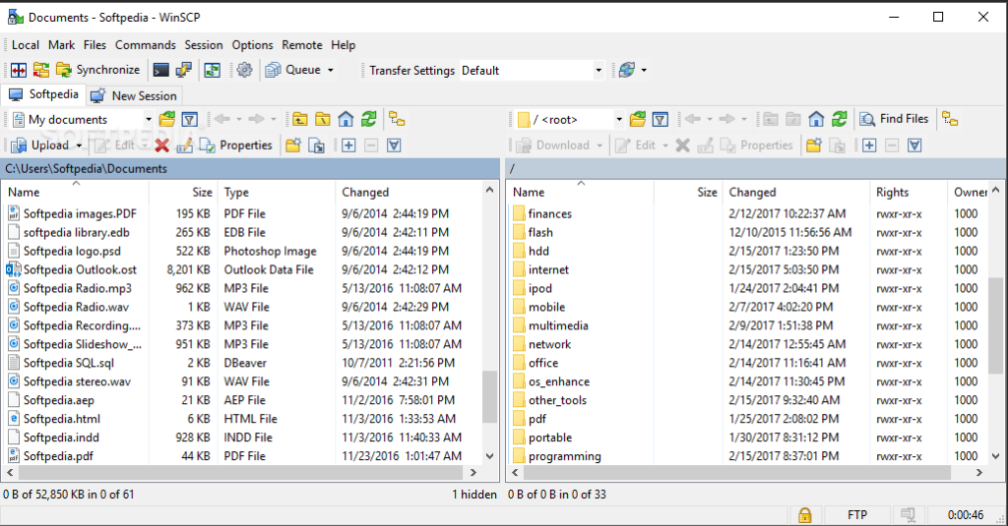Open the Options menu

pyautogui.click(x=252, y=45)
